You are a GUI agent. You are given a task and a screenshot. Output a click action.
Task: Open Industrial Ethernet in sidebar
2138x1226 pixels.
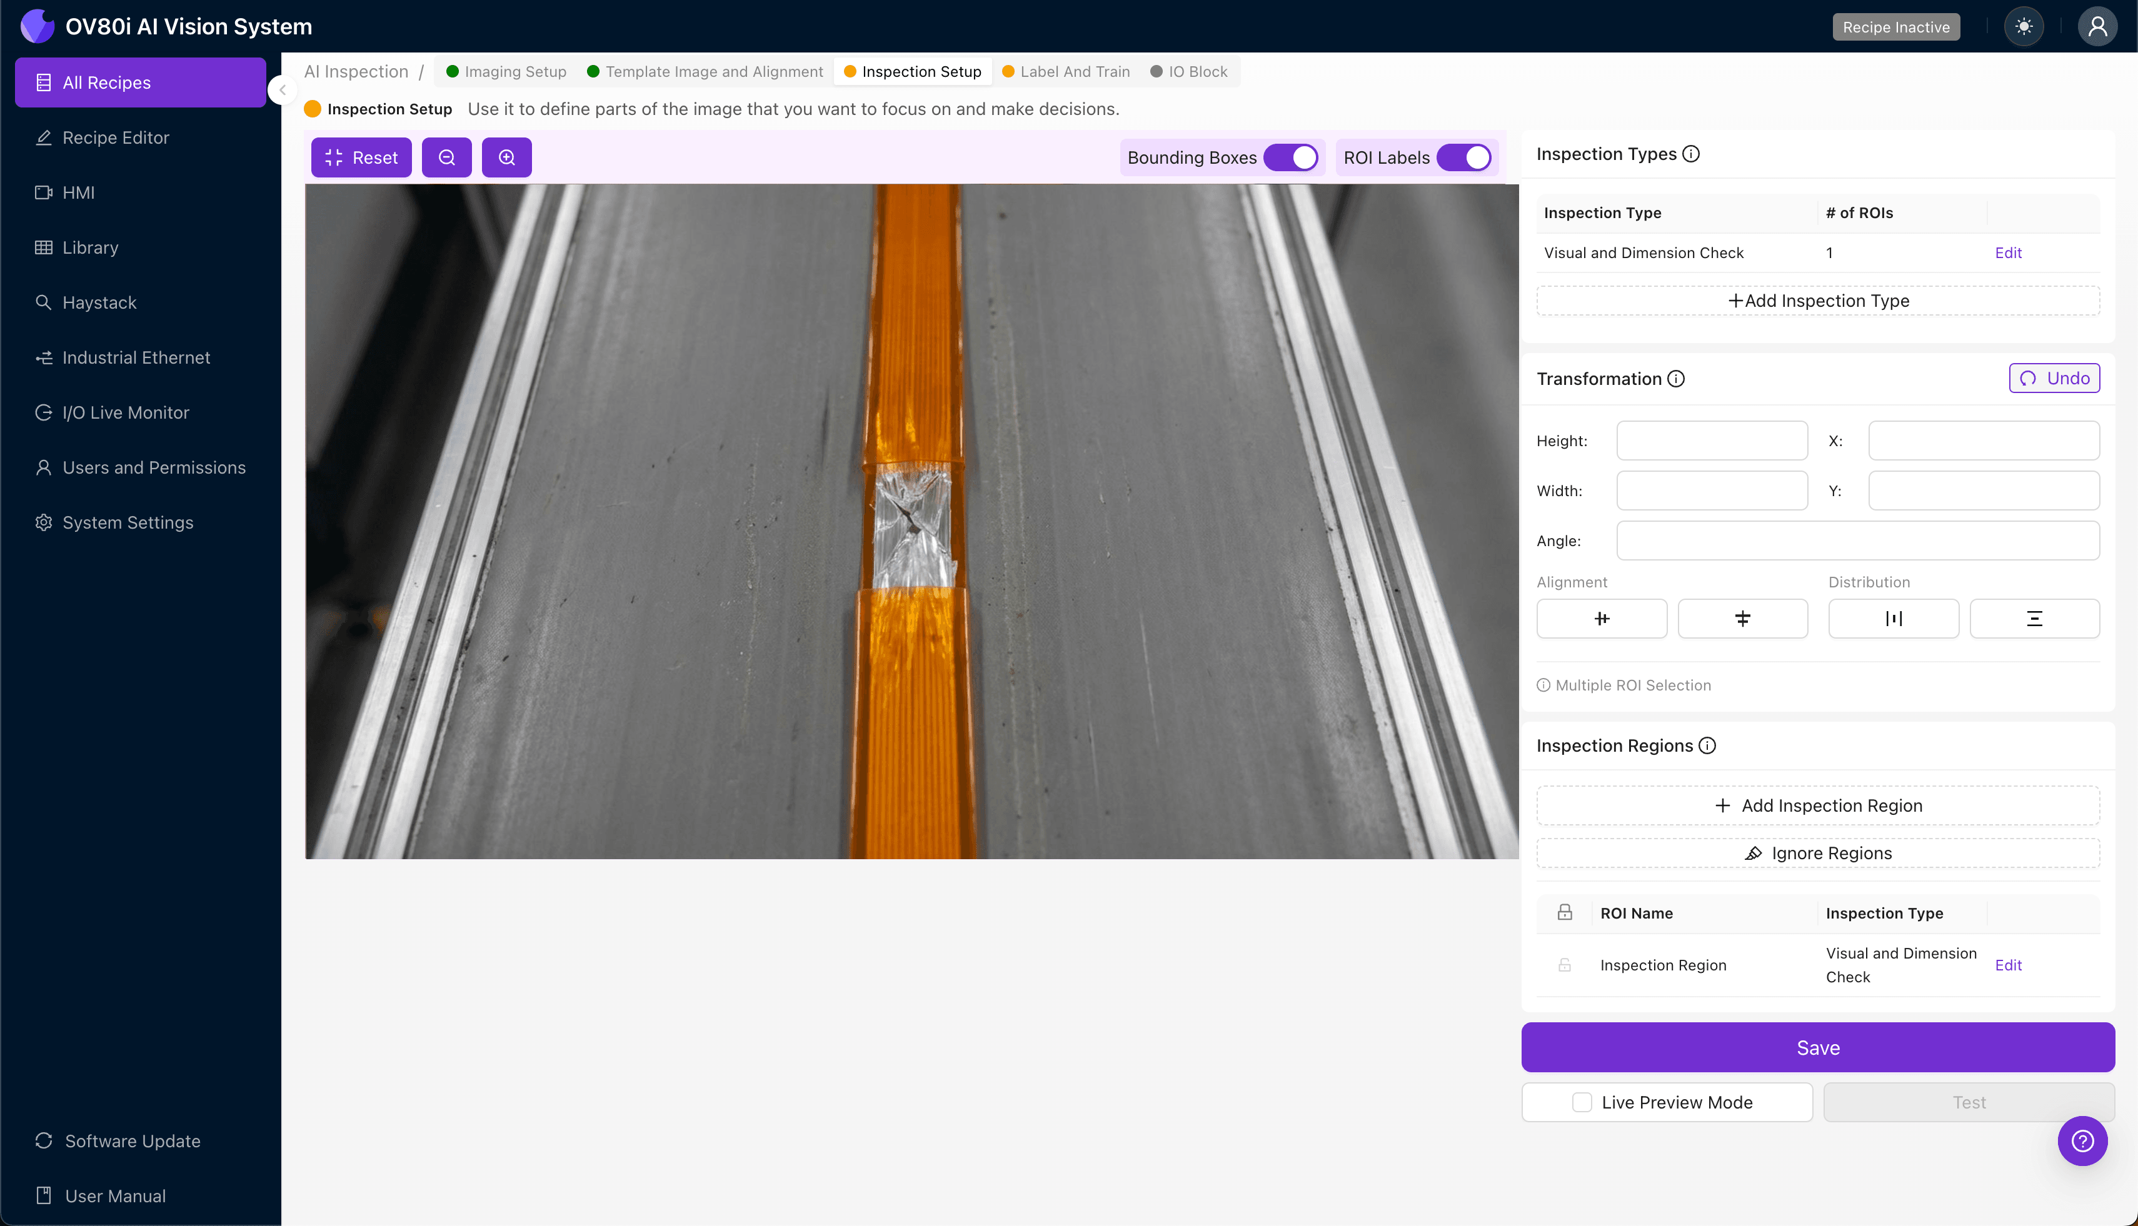(136, 358)
